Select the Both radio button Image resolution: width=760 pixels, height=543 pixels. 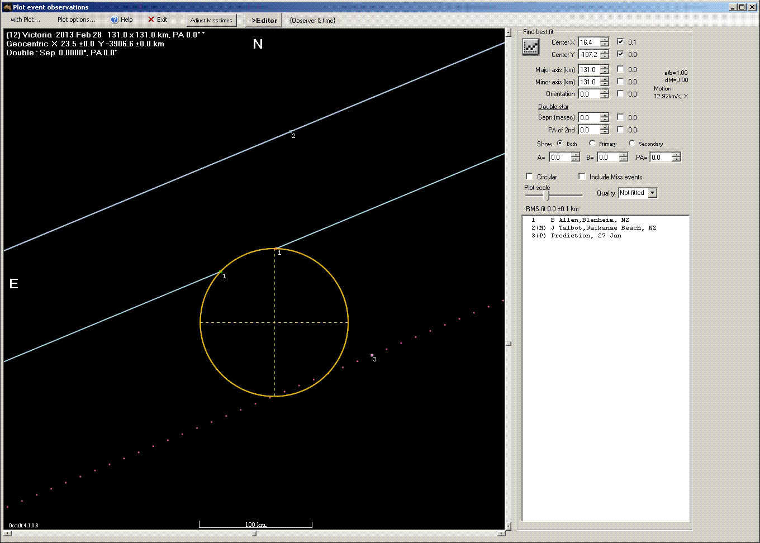coord(560,144)
